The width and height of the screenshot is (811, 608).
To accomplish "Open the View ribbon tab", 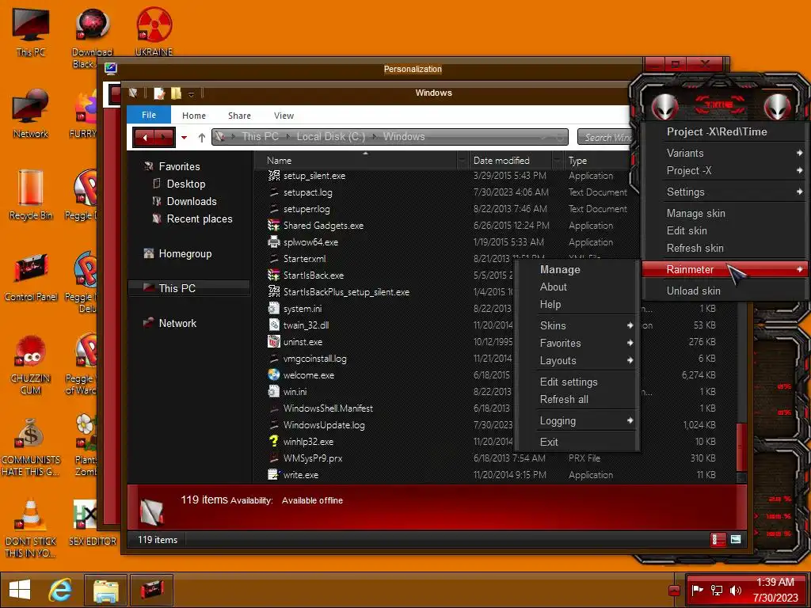I will coord(284,116).
